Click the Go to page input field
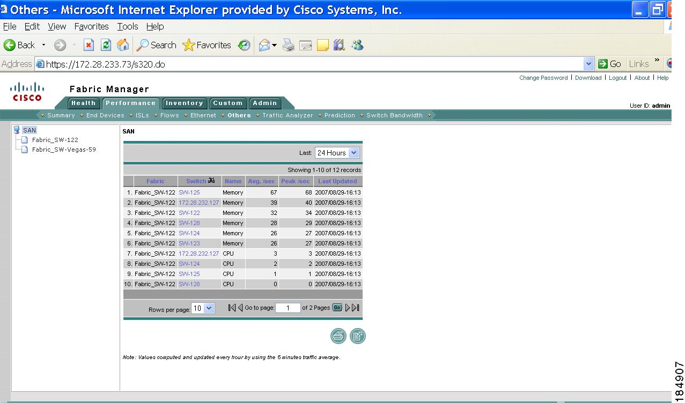 (288, 308)
